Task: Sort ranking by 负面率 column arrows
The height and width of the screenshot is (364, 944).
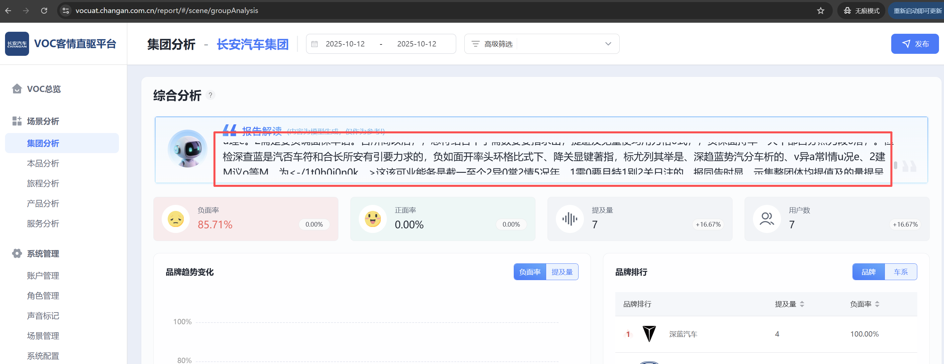Action: (877, 304)
